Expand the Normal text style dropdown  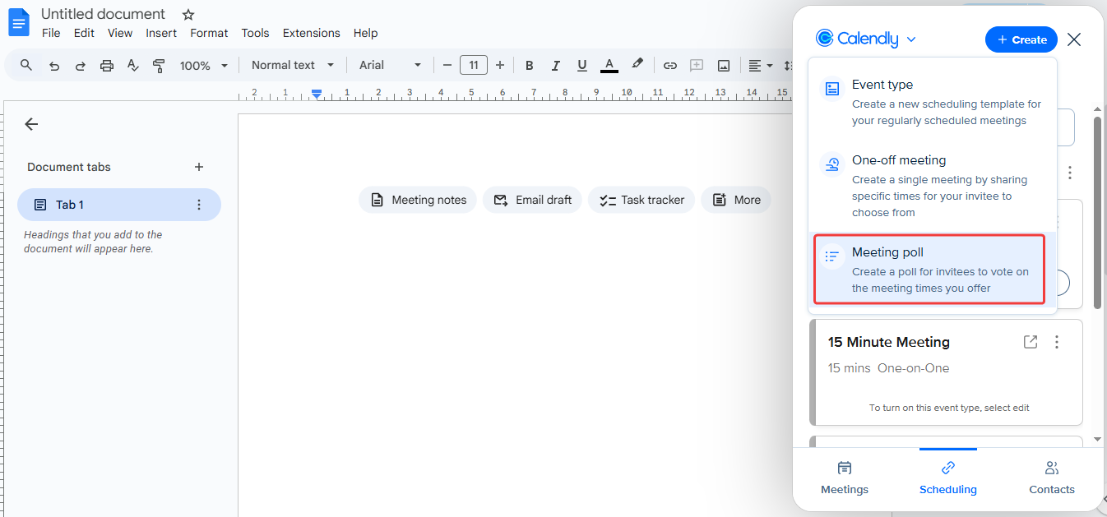tap(293, 65)
